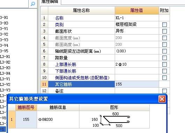This screenshot has height=133, width=185.
Task: Click the 属性名称 column header
Action: tap(81, 10)
